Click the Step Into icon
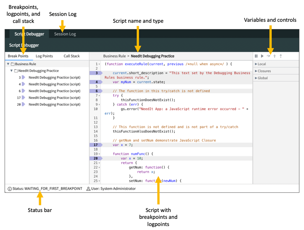The width and height of the screenshot is (304, 230). (x=274, y=56)
